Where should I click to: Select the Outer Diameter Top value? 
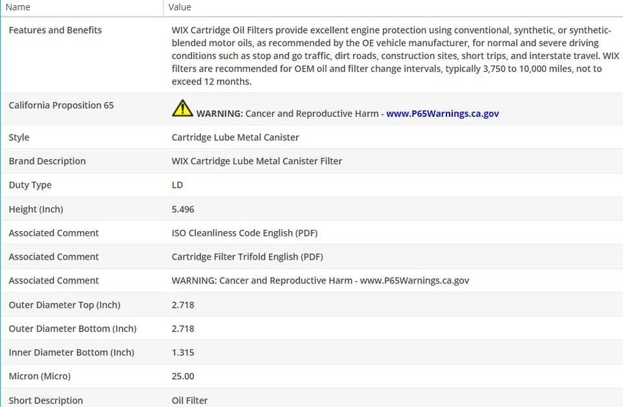point(182,305)
